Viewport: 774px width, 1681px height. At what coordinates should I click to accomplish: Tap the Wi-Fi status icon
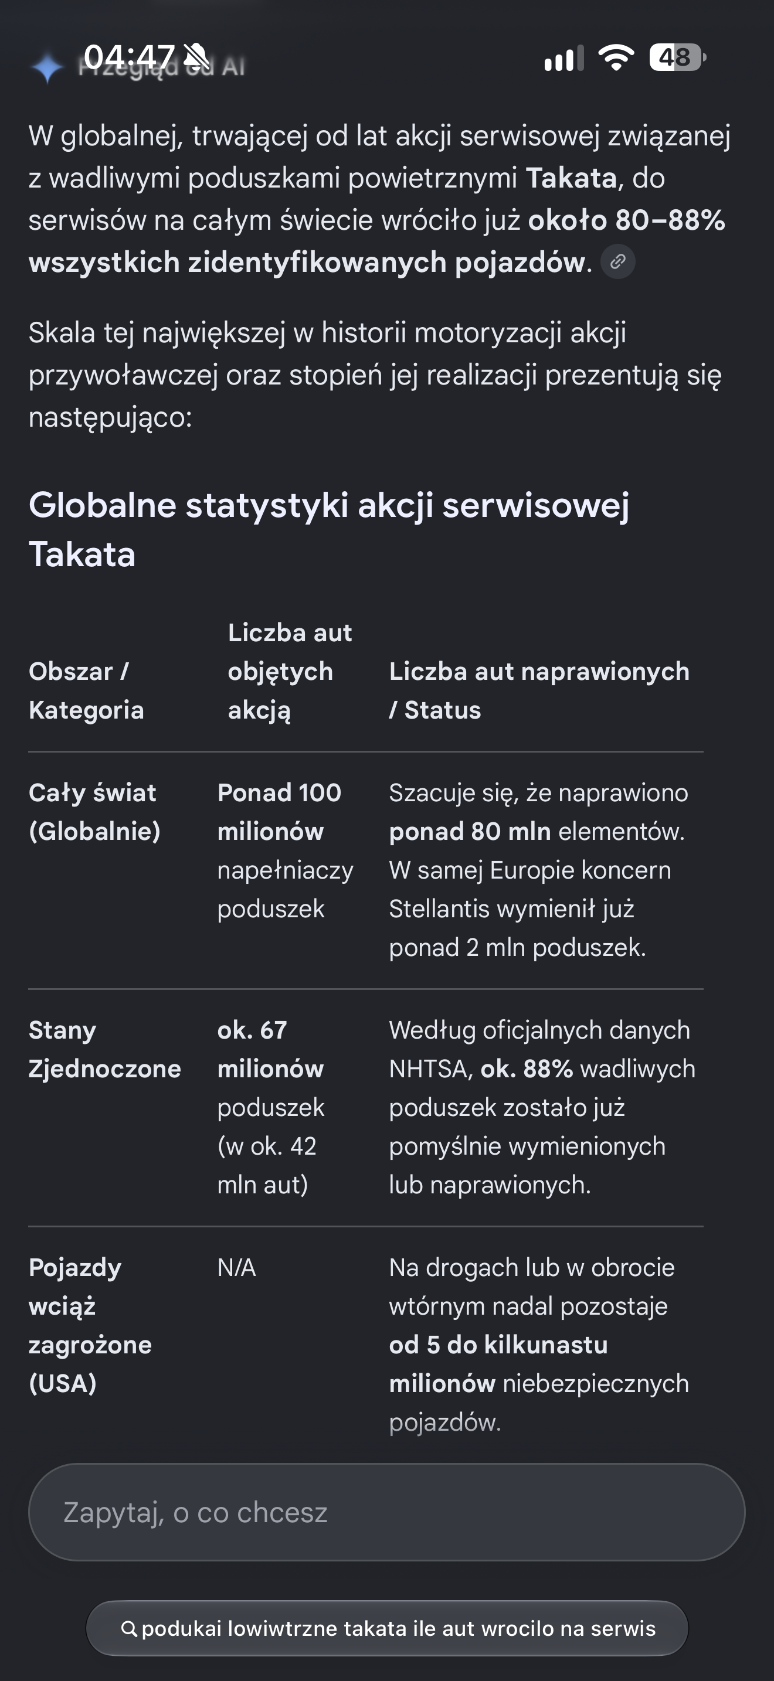pyautogui.click(x=617, y=58)
